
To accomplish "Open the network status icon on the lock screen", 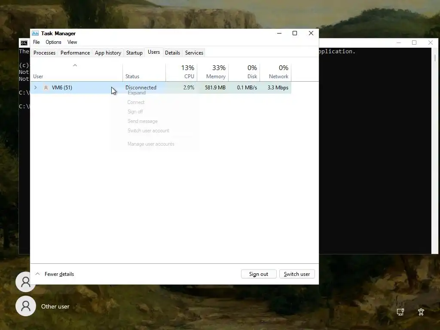I will point(400,312).
